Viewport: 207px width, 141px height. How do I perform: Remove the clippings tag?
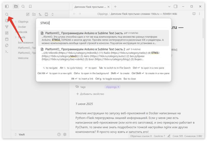tap(118, 87)
